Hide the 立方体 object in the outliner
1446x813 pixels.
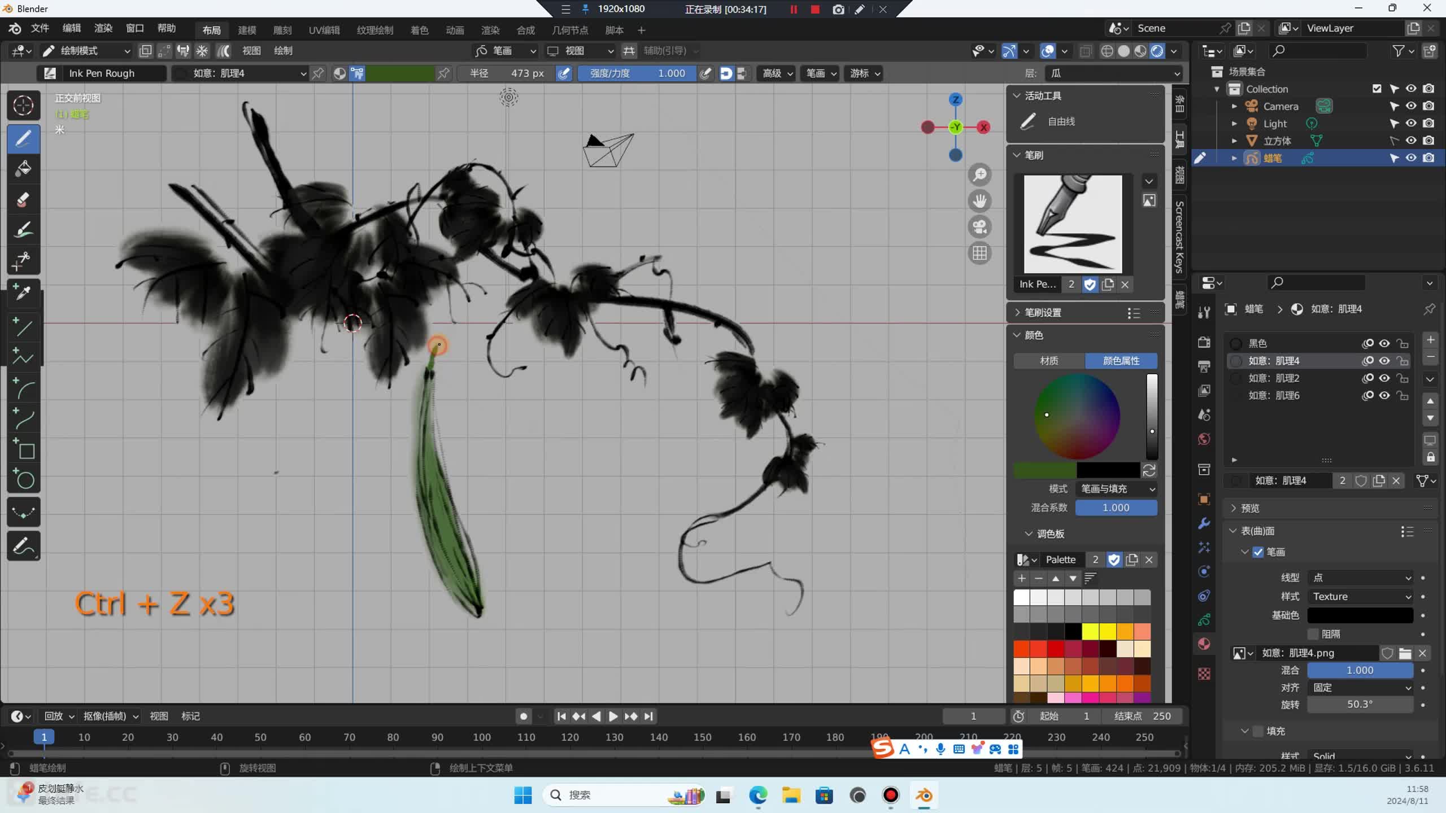pos(1411,141)
